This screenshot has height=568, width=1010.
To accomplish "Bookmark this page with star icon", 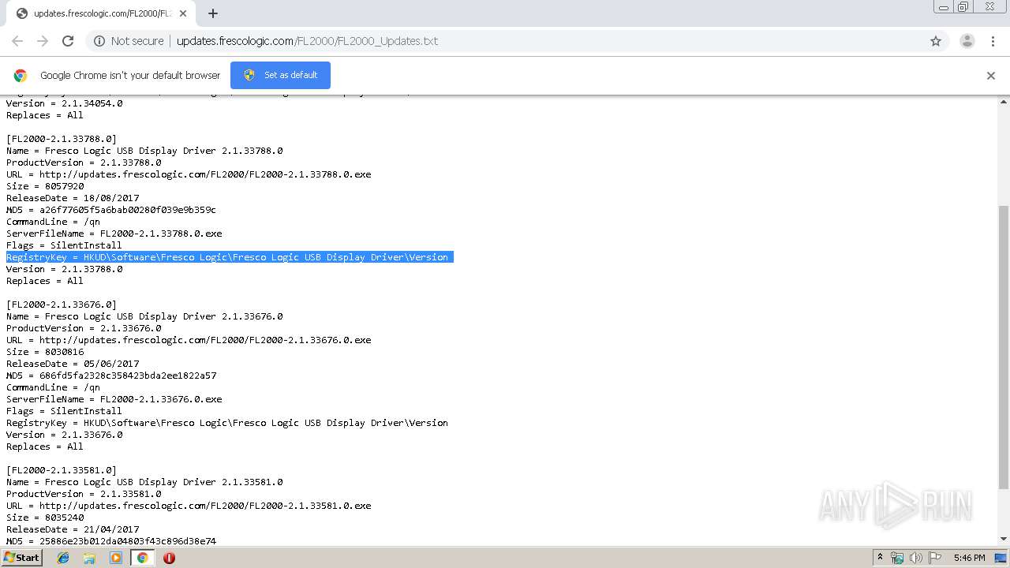I will (936, 41).
